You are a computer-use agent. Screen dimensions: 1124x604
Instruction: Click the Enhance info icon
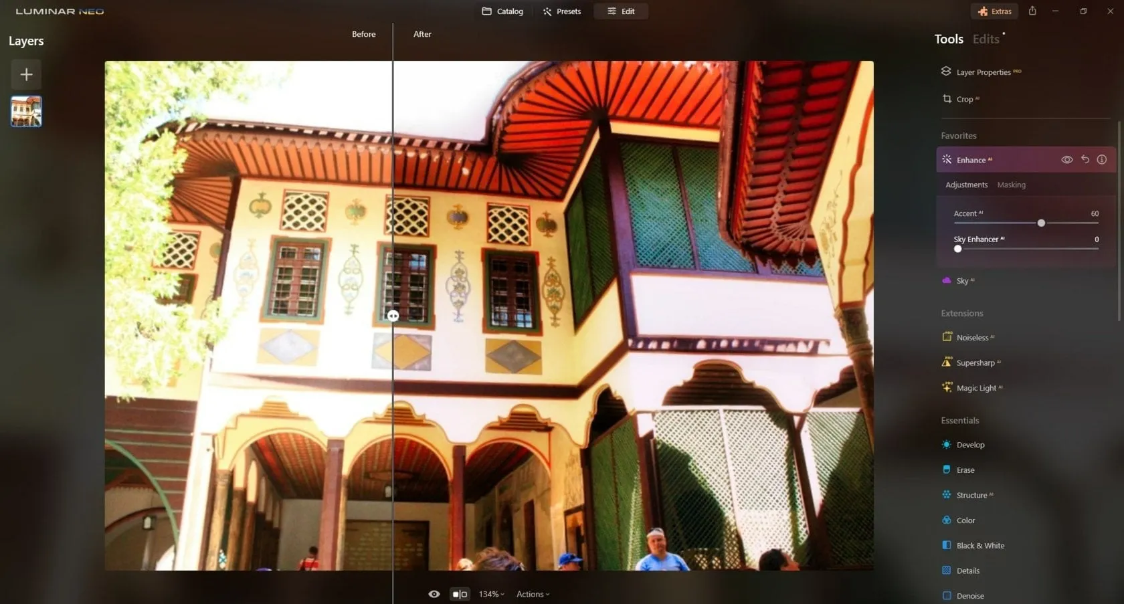1101,160
